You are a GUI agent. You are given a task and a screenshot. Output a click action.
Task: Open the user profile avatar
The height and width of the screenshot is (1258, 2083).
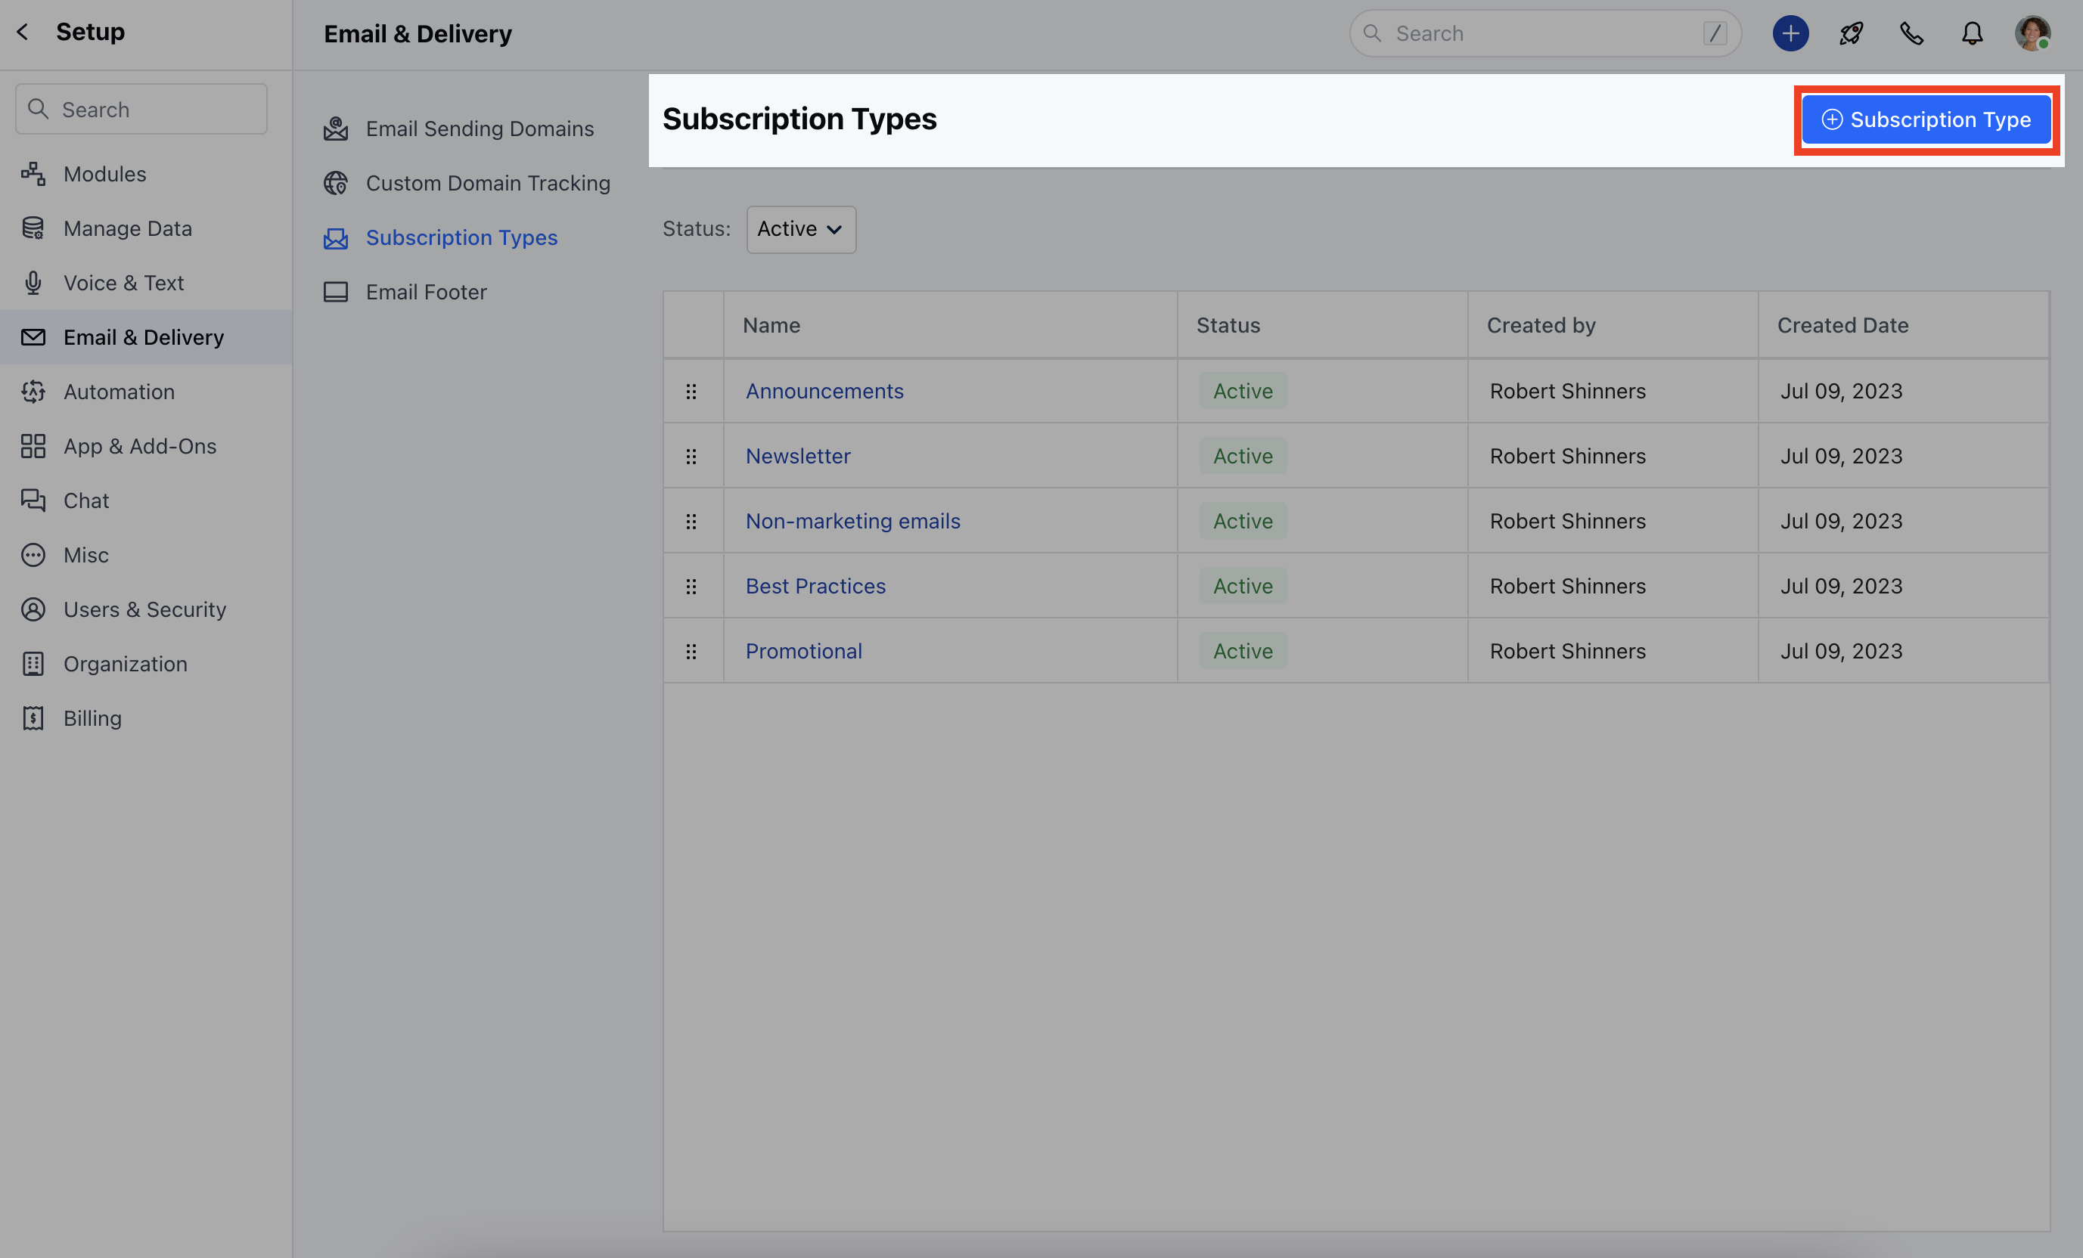tap(2032, 34)
